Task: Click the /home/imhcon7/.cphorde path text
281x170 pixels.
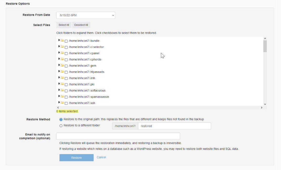Action: (85, 59)
